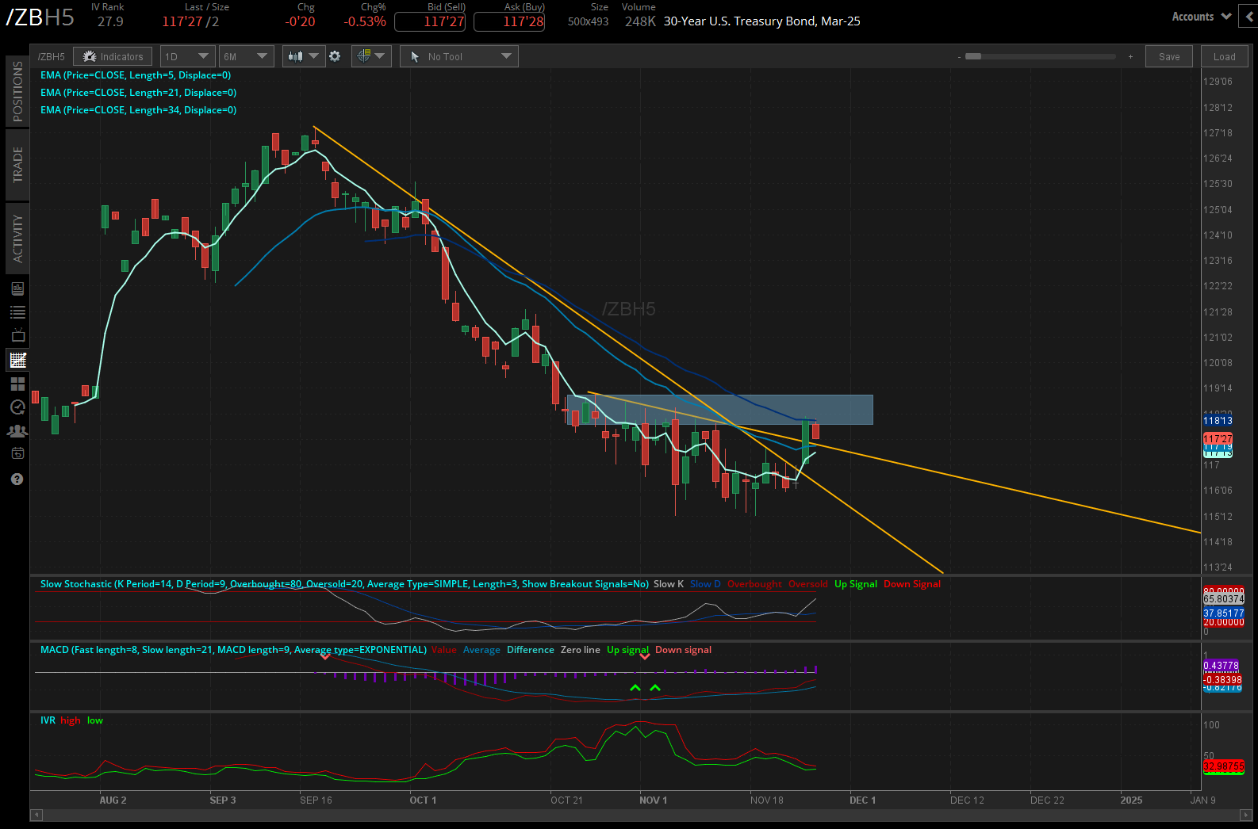Click the MACD Difference legend label

tap(531, 650)
